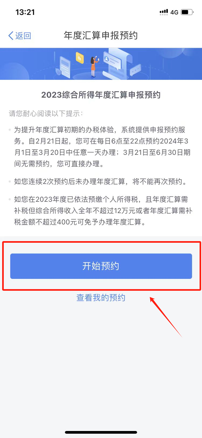Tap the back chevron arrow icon
Viewport: 202px width, 438px height.
click(x=11, y=36)
